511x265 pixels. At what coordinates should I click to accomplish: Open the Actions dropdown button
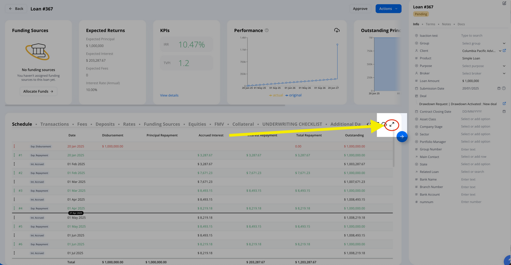point(388,9)
